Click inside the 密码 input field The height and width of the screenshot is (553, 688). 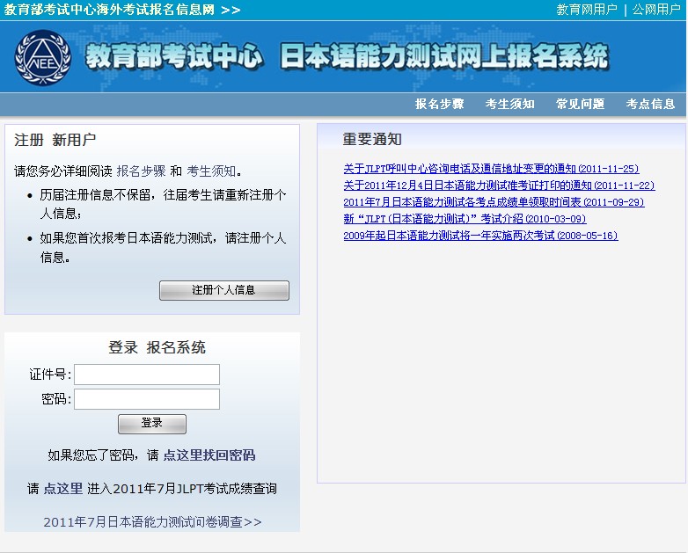click(x=147, y=399)
